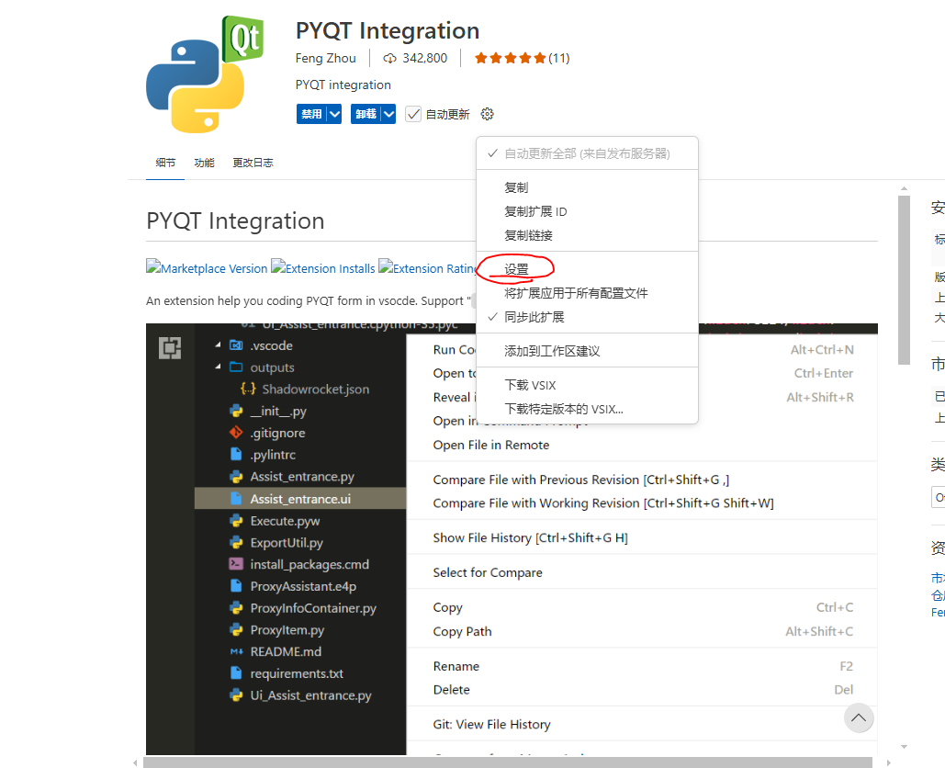Click the PYQT integration description text
The height and width of the screenshot is (768, 945).
343,85
